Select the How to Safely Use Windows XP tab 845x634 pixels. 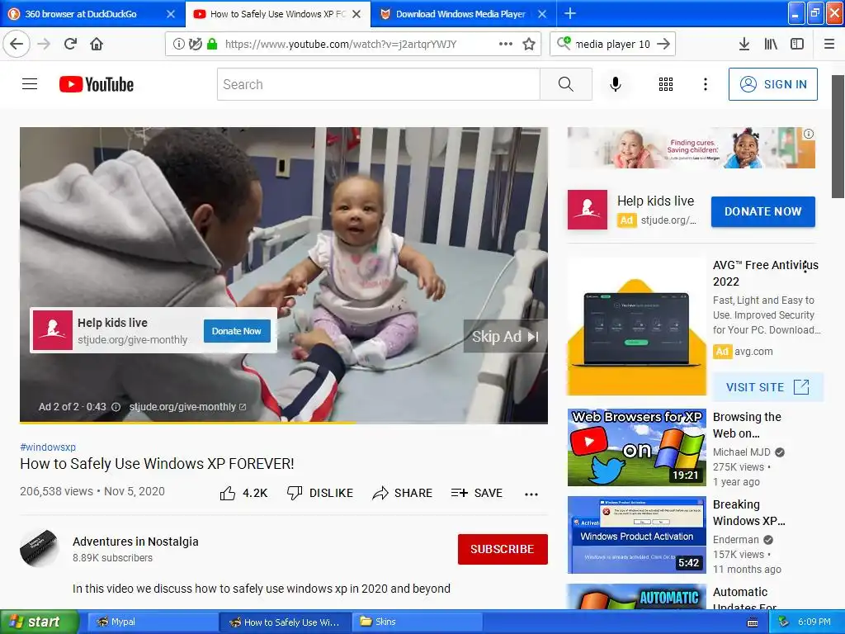(x=277, y=14)
